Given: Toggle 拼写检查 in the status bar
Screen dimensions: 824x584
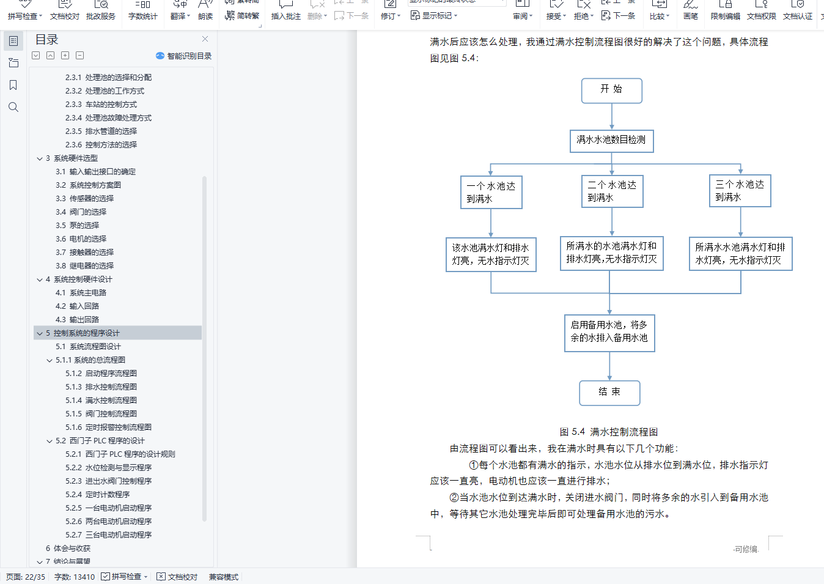Looking at the screenshot, I should coord(125,577).
